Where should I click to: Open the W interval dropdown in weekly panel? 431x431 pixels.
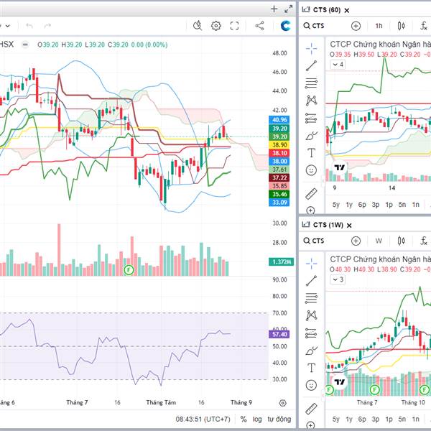click(379, 241)
